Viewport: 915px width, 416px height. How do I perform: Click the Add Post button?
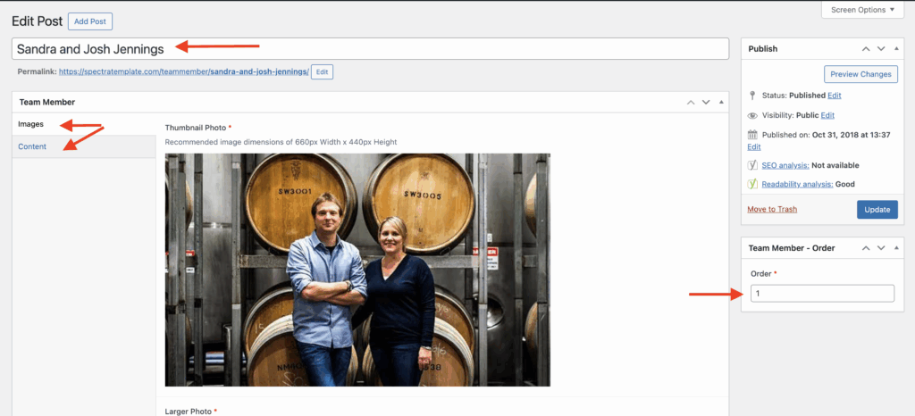pyautogui.click(x=90, y=21)
